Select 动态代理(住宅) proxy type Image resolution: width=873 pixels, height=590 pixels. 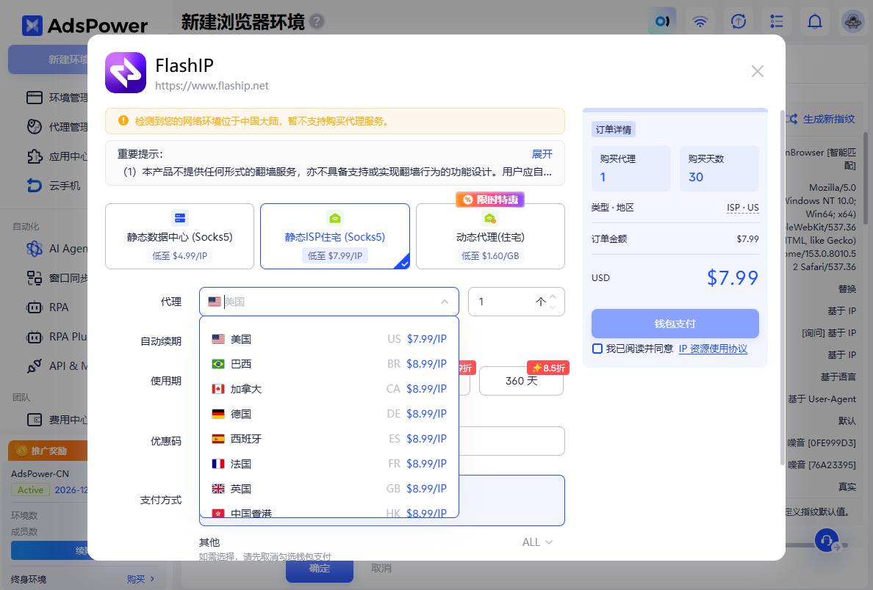tap(490, 236)
